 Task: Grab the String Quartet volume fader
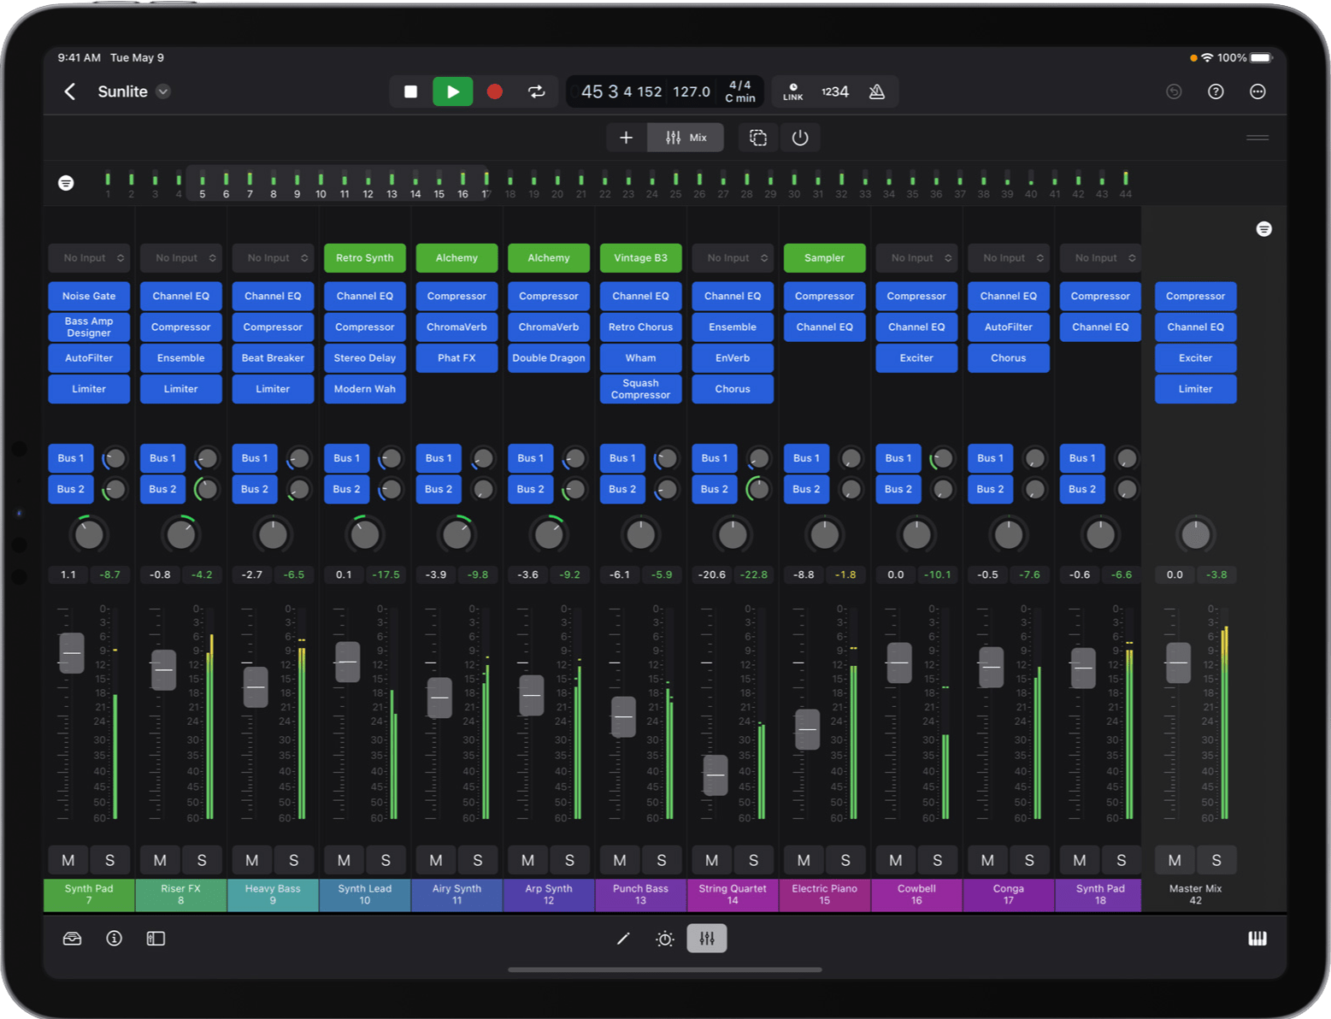click(716, 775)
